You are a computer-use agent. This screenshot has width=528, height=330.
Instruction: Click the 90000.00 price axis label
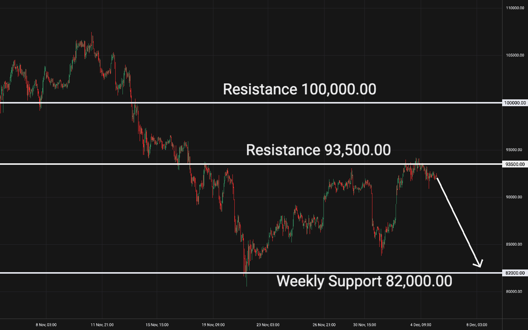tap(515, 197)
